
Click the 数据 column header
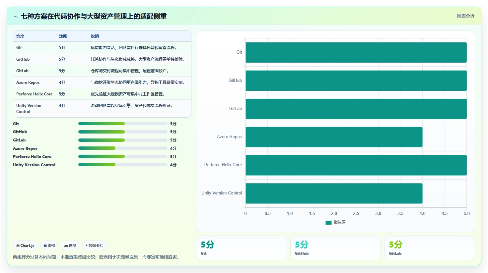click(63, 36)
